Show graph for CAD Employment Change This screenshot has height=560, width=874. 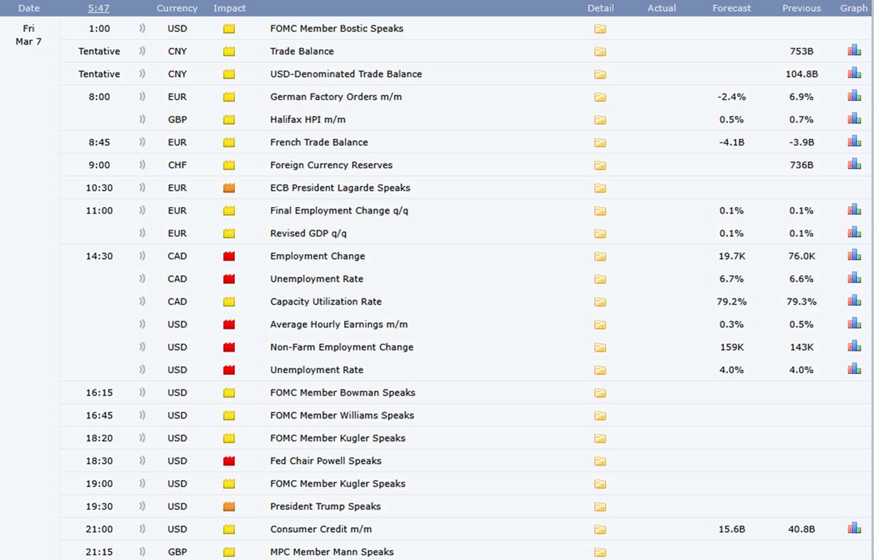pos(854,255)
